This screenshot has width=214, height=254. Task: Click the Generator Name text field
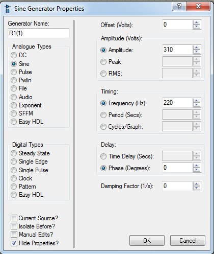(39, 33)
